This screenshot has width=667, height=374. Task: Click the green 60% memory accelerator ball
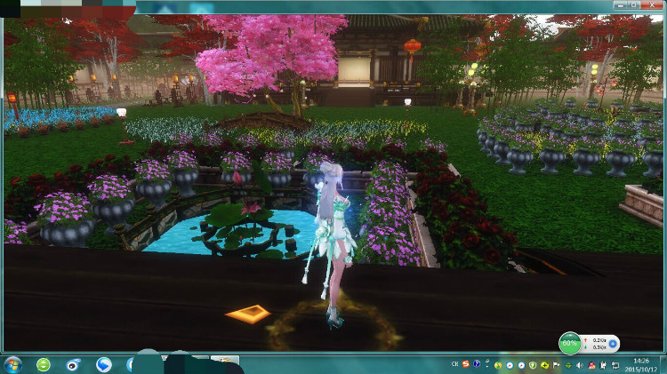click(x=569, y=344)
